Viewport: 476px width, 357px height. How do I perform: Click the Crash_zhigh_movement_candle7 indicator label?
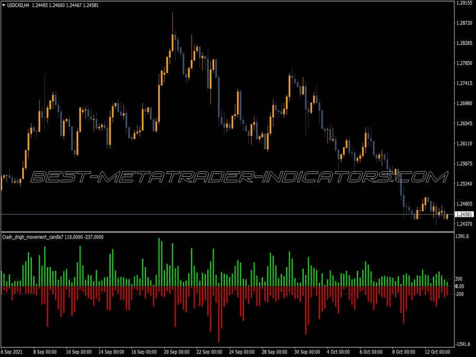tap(33, 237)
